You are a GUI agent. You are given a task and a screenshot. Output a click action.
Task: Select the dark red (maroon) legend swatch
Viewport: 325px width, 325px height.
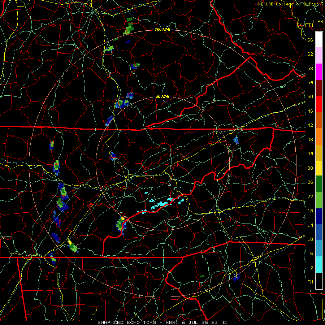pyautogui.click(x=319, y=88)
